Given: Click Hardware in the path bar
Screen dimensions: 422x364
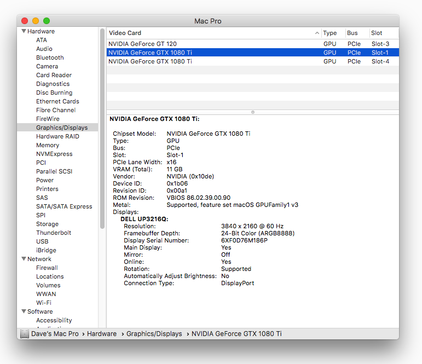Looking at the screenshot, I should point(102,333).
